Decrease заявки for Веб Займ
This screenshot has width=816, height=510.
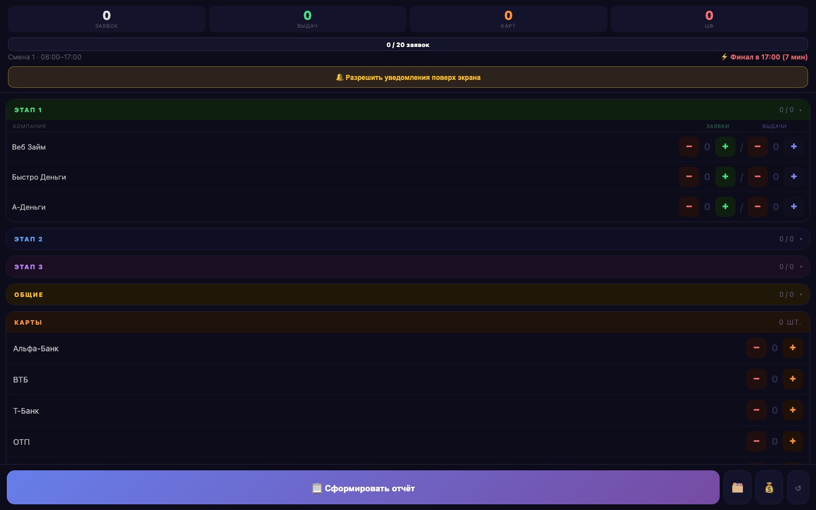(x=689, y=147)
